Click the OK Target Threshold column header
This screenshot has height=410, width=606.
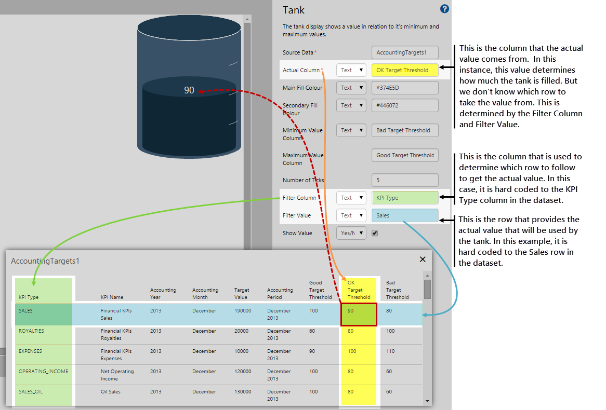pos(359,290)
